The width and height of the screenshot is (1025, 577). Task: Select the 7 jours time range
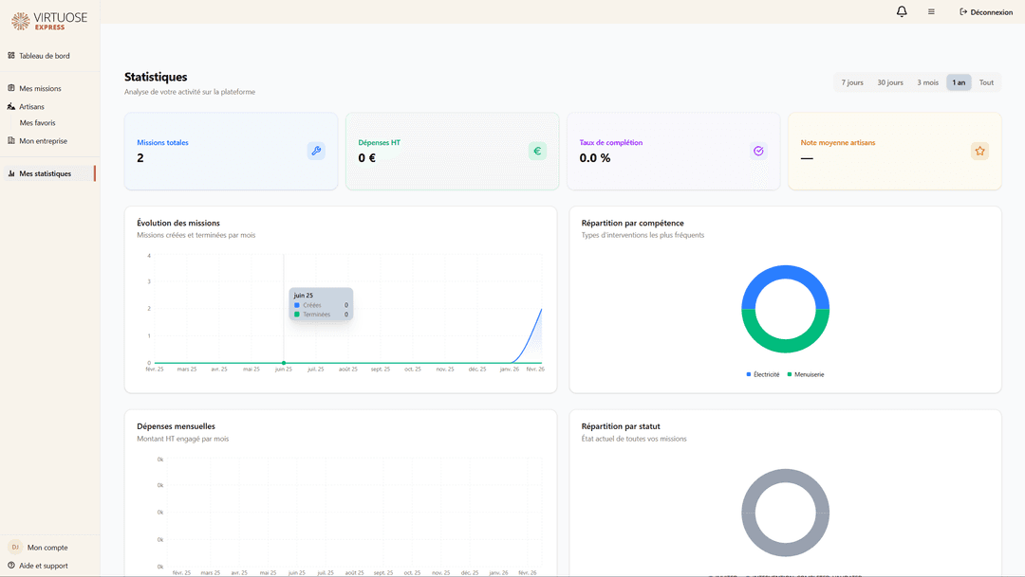coord(852,82)
